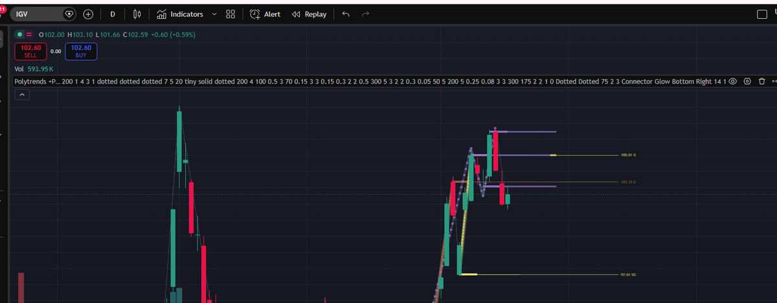The image size is (777, 303).
Task: Open the D timeframe interval selector
Action: (x=113, y=14)
